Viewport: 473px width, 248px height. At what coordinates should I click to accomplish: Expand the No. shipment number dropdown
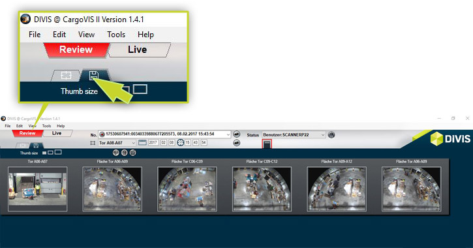pyautogui.click(x=228, y=134)
